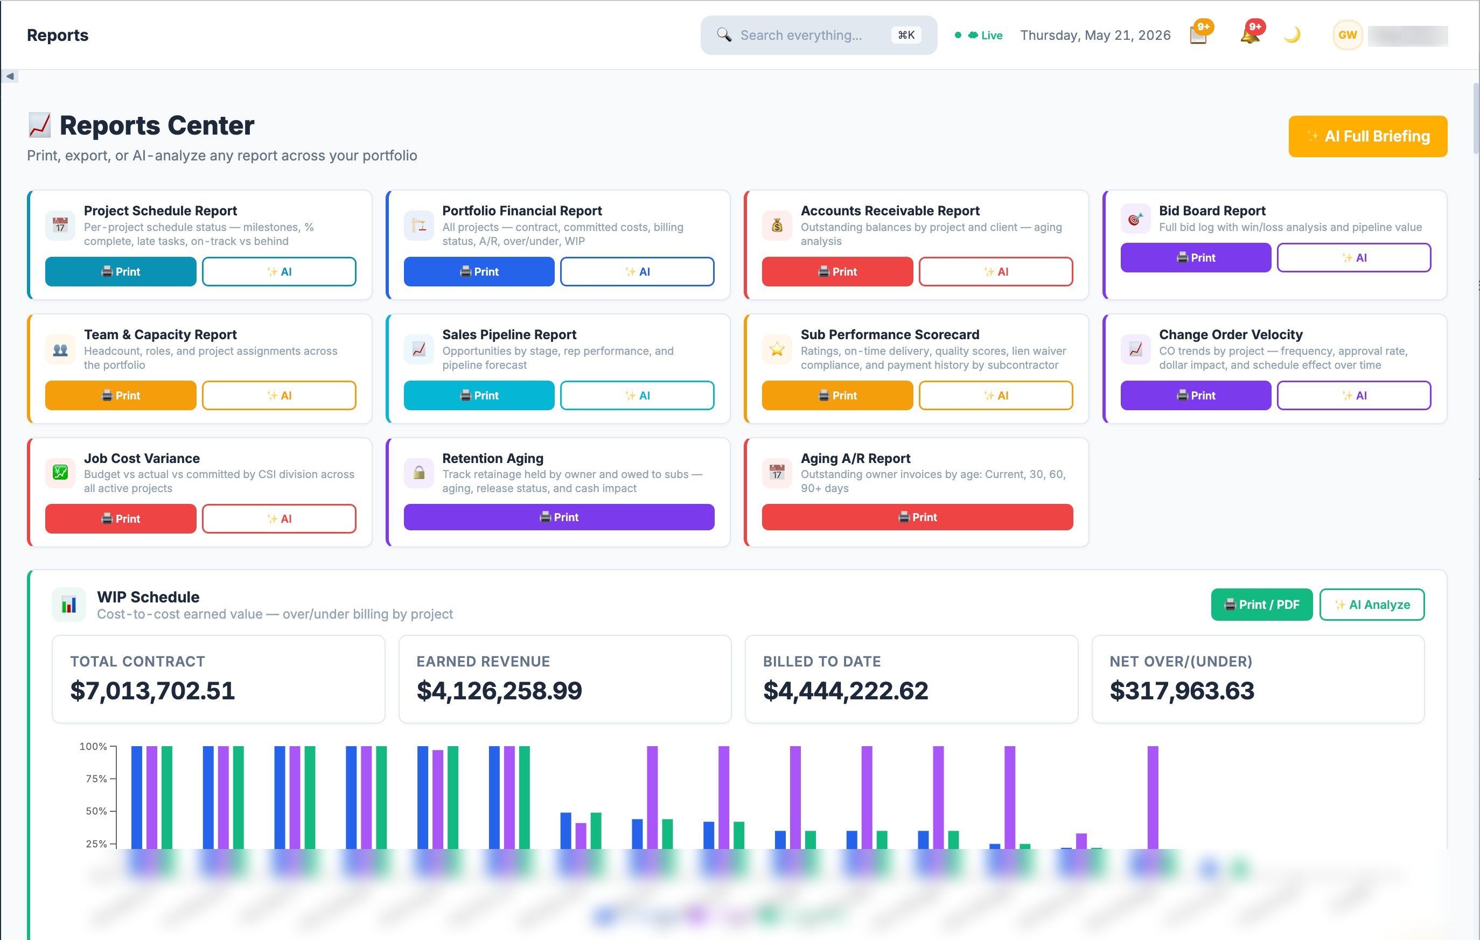This screenshot has height=940, width=1480.
Task: Click the Team & Capacity people icon
Action: coord(60,349)
